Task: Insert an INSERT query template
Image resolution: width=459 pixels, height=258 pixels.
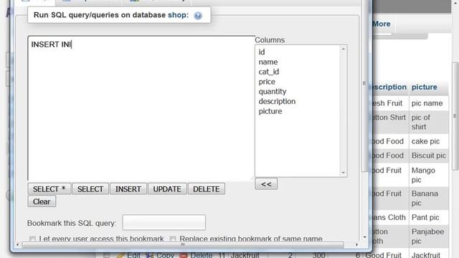Action: coord(128,189)
